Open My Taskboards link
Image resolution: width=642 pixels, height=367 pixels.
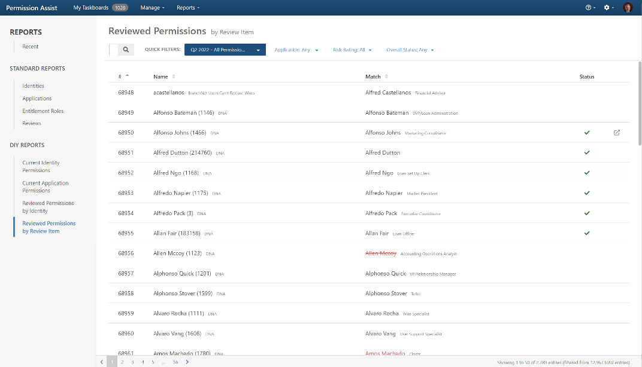click(x=99, y=8)
